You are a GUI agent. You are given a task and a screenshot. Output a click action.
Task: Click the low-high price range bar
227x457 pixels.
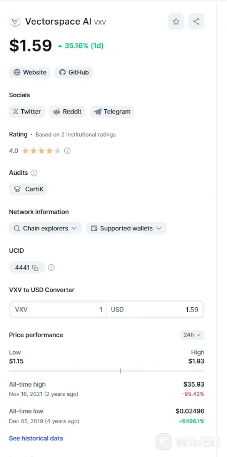(x=106, y=371)
